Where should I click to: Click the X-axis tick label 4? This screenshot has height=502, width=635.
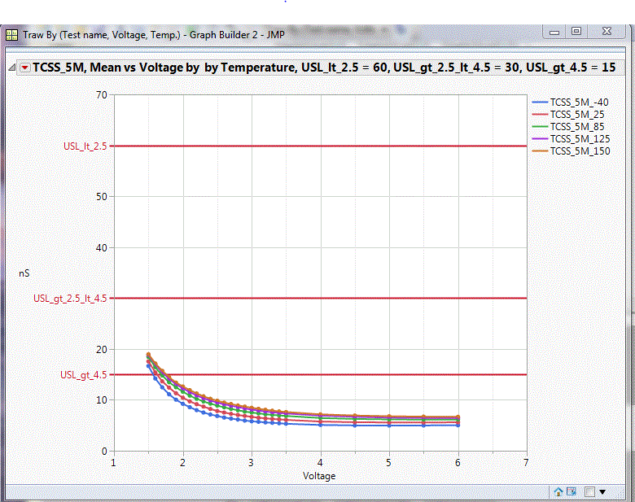pos(320,463)
